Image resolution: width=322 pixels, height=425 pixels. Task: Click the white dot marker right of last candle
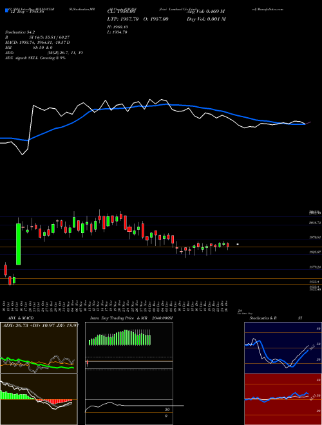[x=238, y=244]
